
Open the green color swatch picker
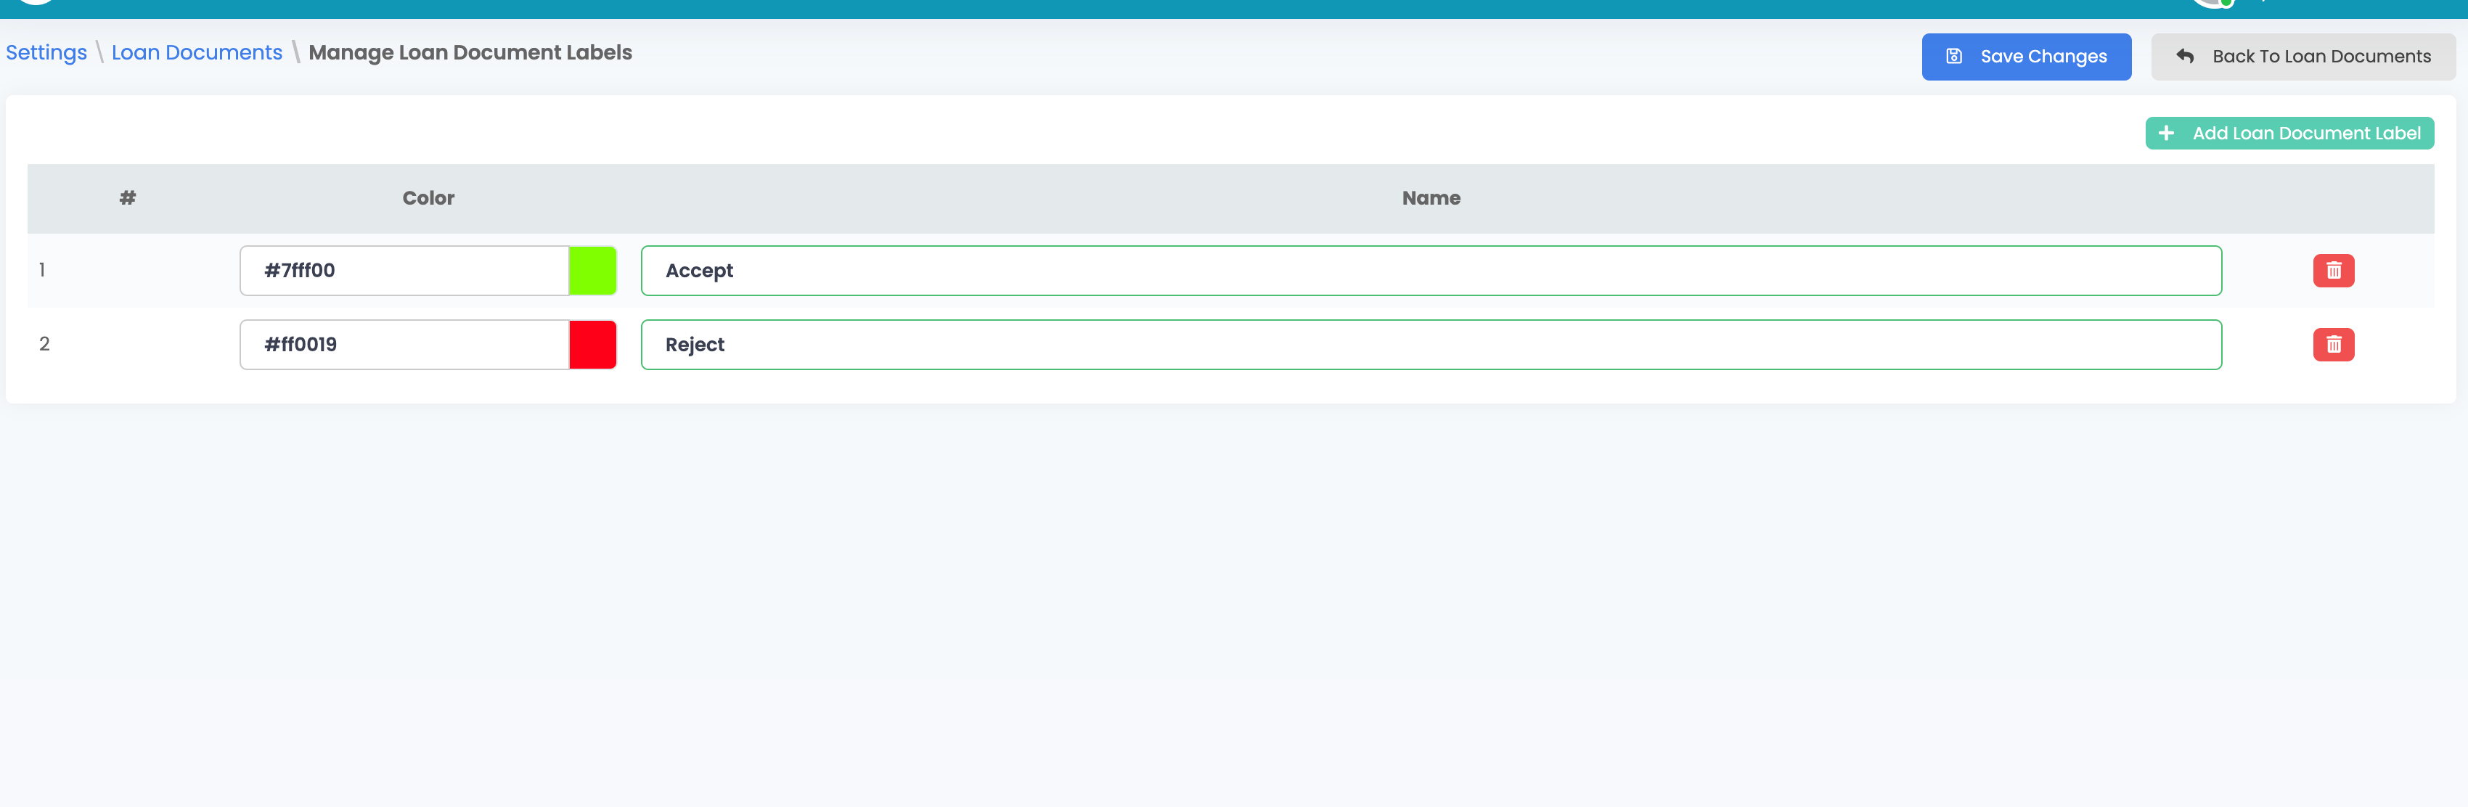592,271
